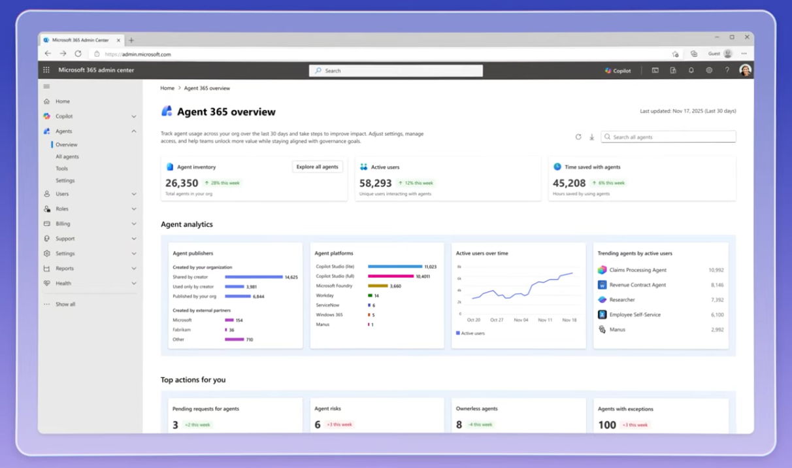Select the All agents menu item
This screenshot has height=468, width=792.
(x=66, y=156)
